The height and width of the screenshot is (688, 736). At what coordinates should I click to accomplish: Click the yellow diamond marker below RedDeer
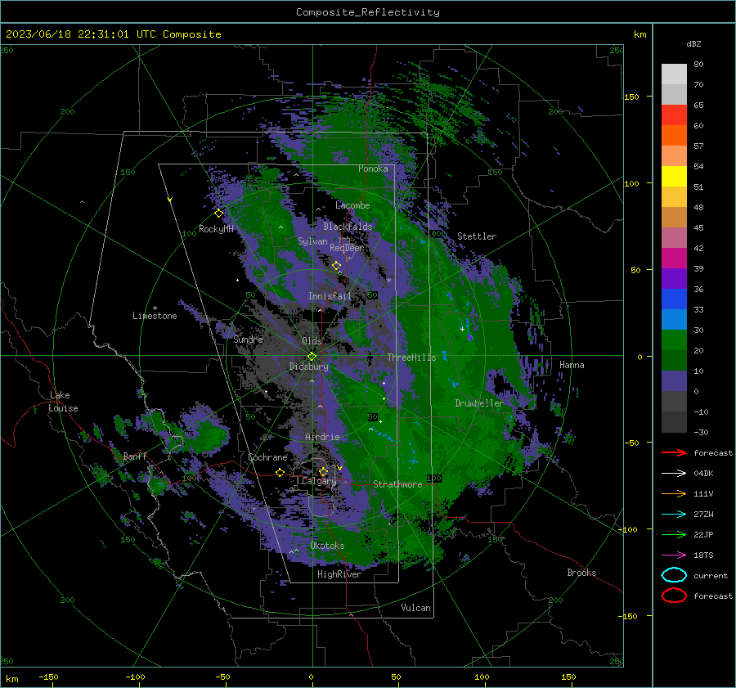tap(336, 266)
